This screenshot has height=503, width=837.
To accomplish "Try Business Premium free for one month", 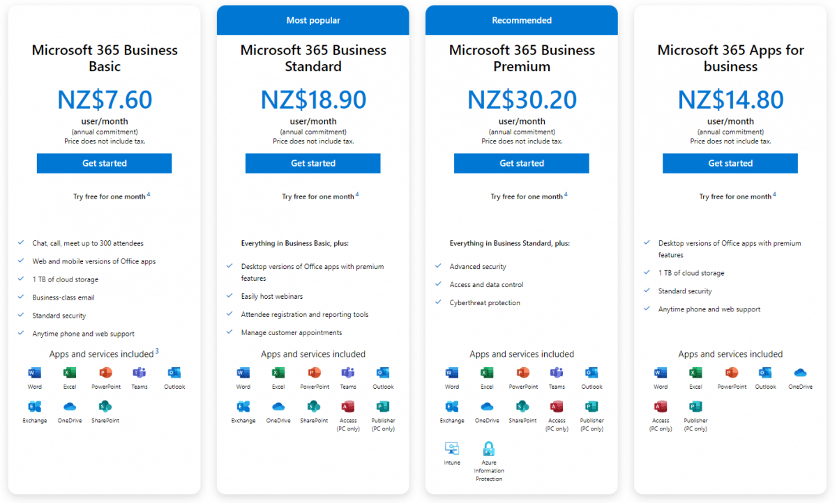I will point(527,196).
